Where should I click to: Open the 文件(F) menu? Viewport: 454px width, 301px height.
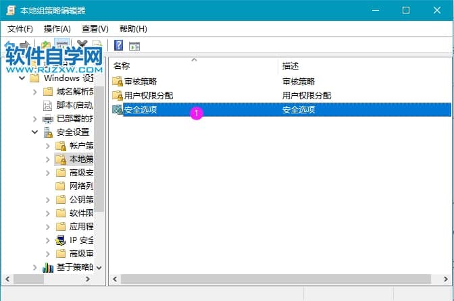coord(20,29)
